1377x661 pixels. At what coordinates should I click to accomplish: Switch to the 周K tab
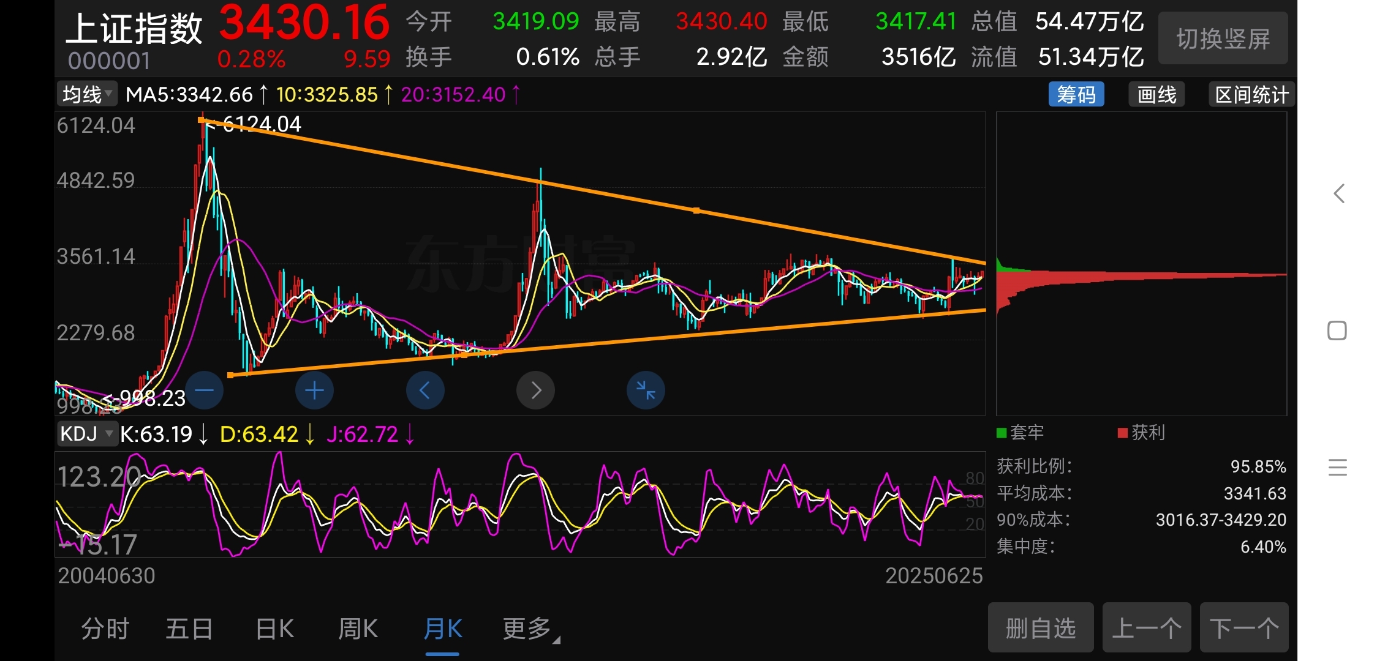coord(358,629)
